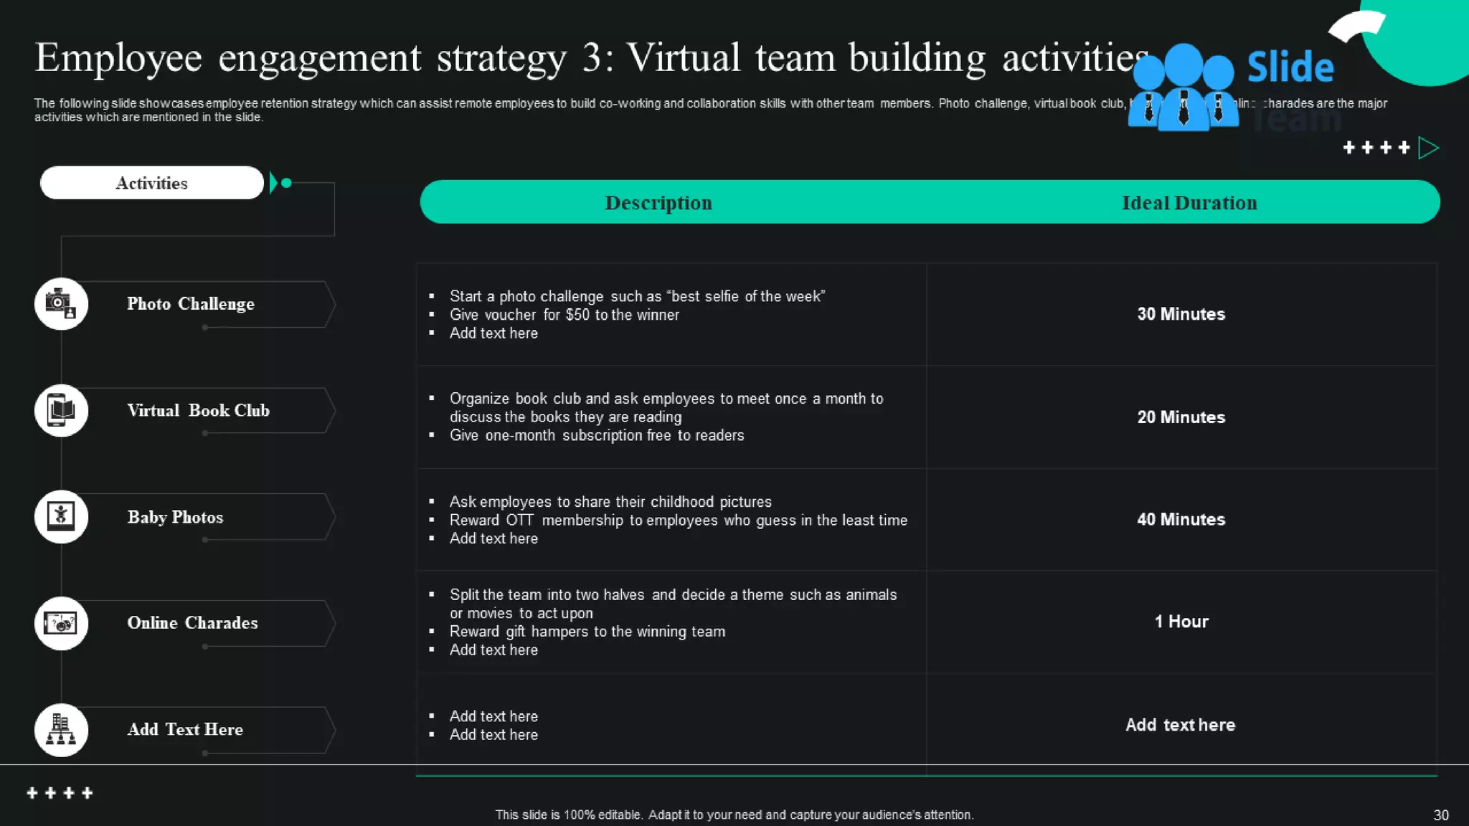Click the Online Charades icon
The image size is (1469, 826).
[x=61, y=623]
